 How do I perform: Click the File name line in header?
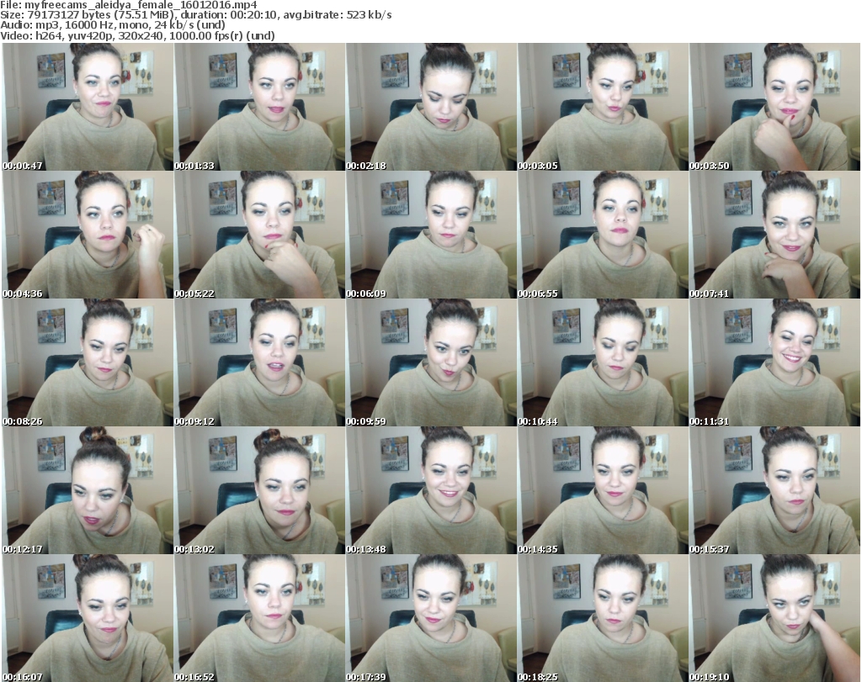point(129,5)
